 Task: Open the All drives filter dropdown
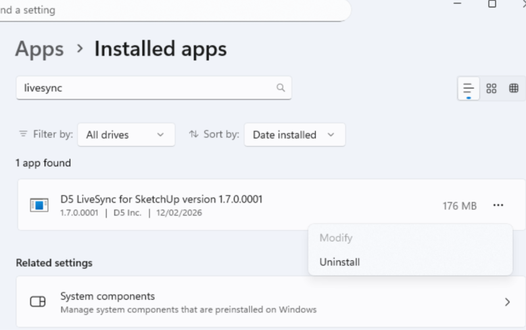(x=126, y=135)
